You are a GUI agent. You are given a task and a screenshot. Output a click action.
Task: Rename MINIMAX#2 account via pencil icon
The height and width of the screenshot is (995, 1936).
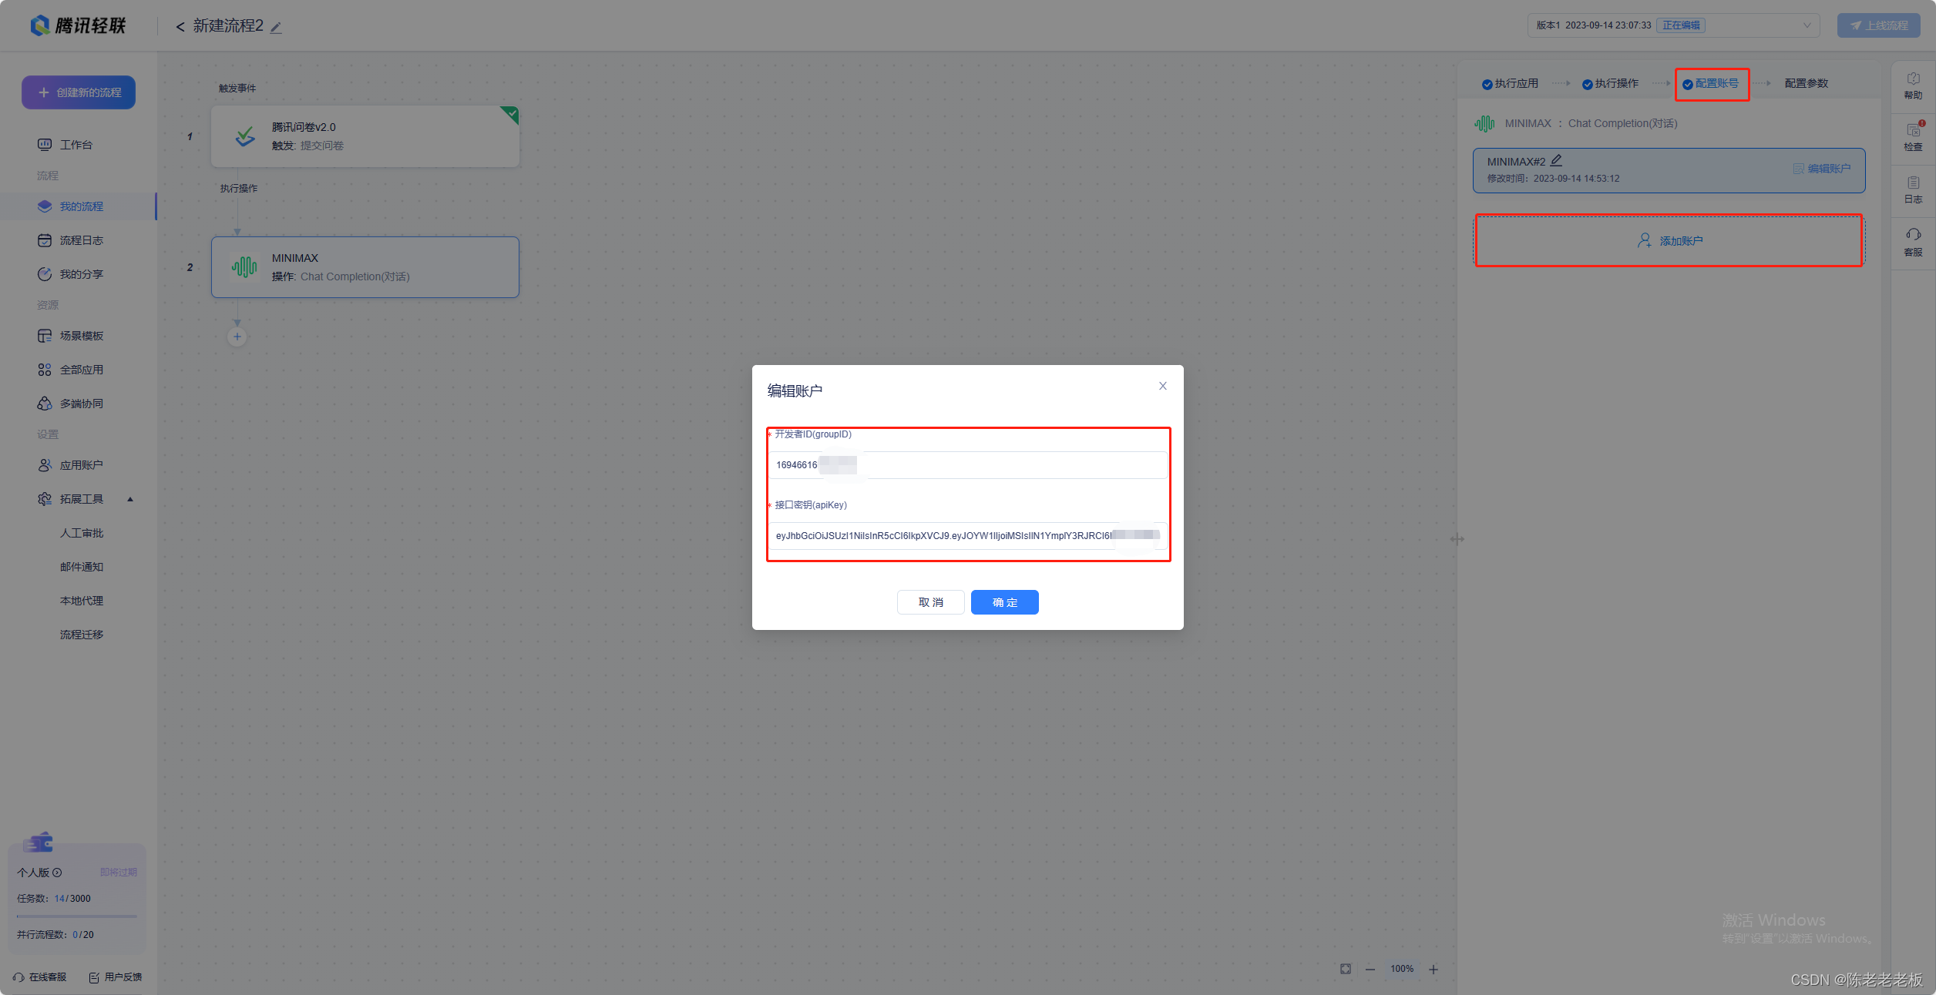(x=1557, y=161)
